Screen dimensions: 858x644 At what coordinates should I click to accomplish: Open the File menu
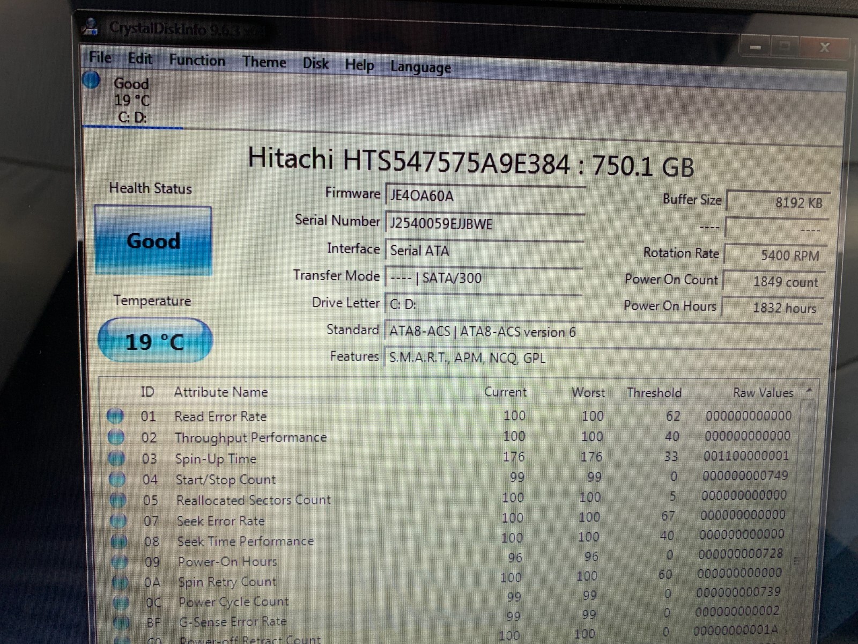(x=100, y=57)
